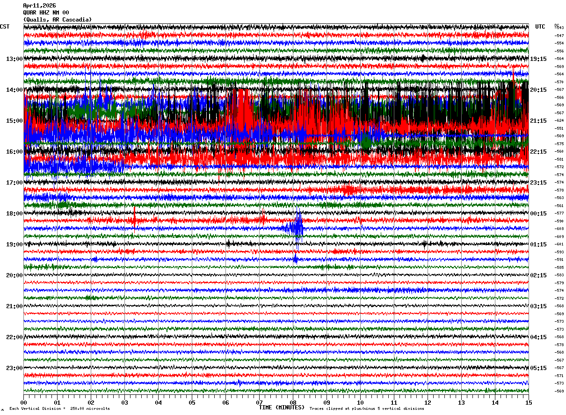The height and width of the screenshot is (415, 566).
Task: Click minute "00" on the bottom time axis
Action: [23, 402]
